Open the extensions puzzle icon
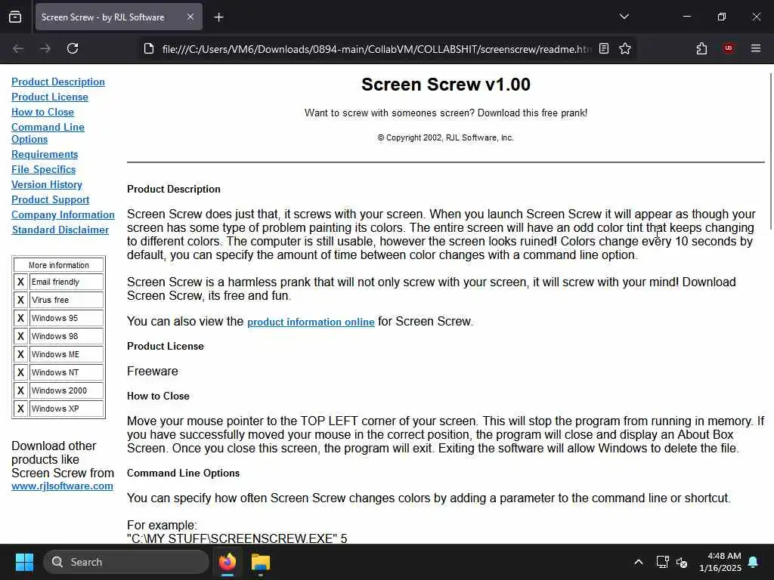This screenshot has width=774, height=580. point(701,48)
